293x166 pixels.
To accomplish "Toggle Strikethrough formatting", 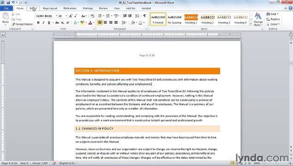I will (57, 23).
